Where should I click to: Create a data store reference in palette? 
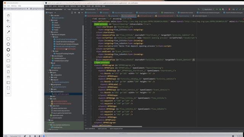8,77
